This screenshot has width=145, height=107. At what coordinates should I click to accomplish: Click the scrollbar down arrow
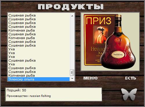click(72, 79)
